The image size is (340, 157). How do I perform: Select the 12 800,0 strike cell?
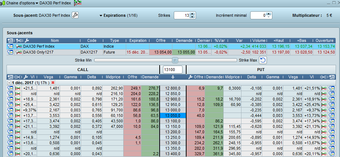tap(173, 88)
